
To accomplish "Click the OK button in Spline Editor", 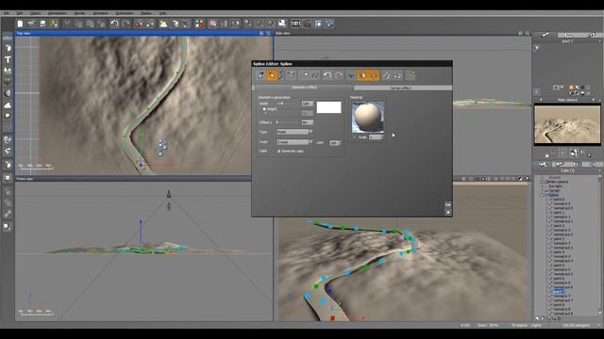I will 448,205.
